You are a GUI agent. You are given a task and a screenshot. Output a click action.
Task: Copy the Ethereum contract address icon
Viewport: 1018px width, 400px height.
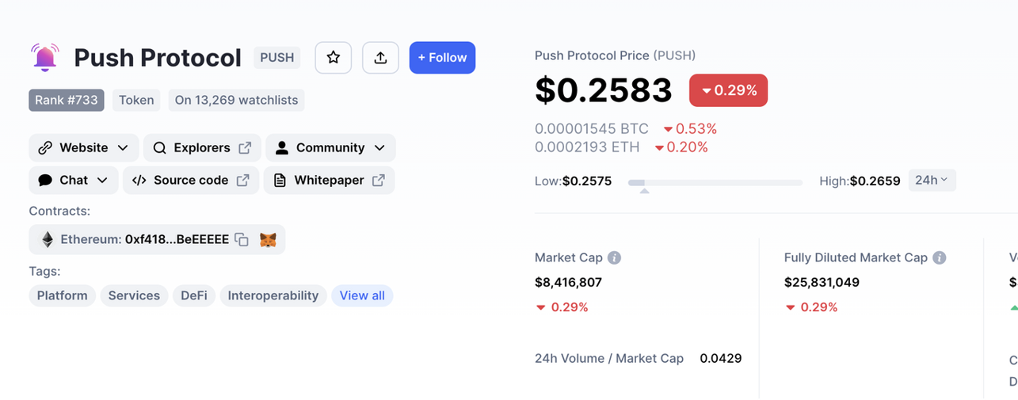(x=242, y=239)
